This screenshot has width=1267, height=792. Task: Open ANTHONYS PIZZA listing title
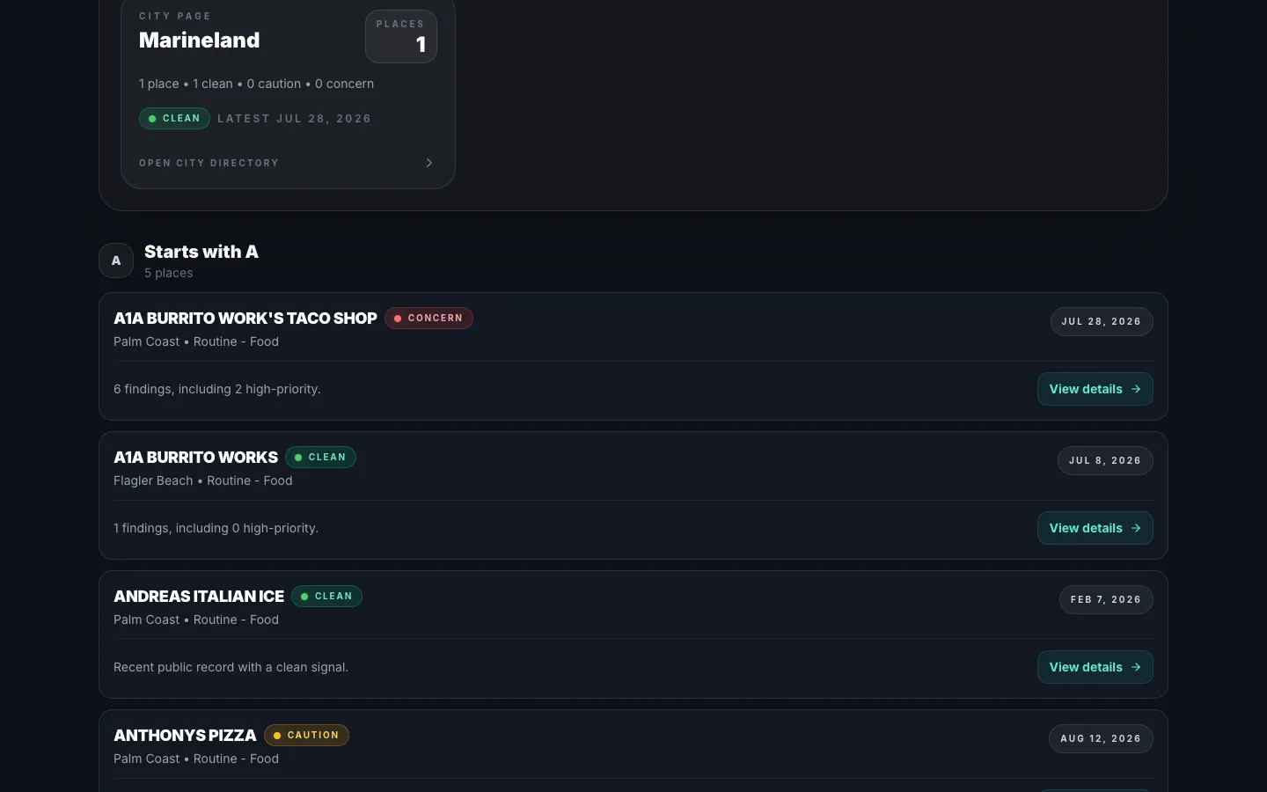tap(185, 735)
